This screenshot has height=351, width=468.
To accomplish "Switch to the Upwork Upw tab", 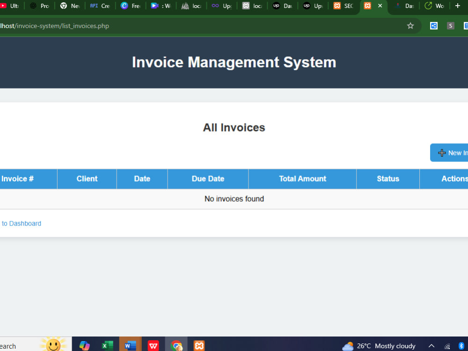I will 313,6.
